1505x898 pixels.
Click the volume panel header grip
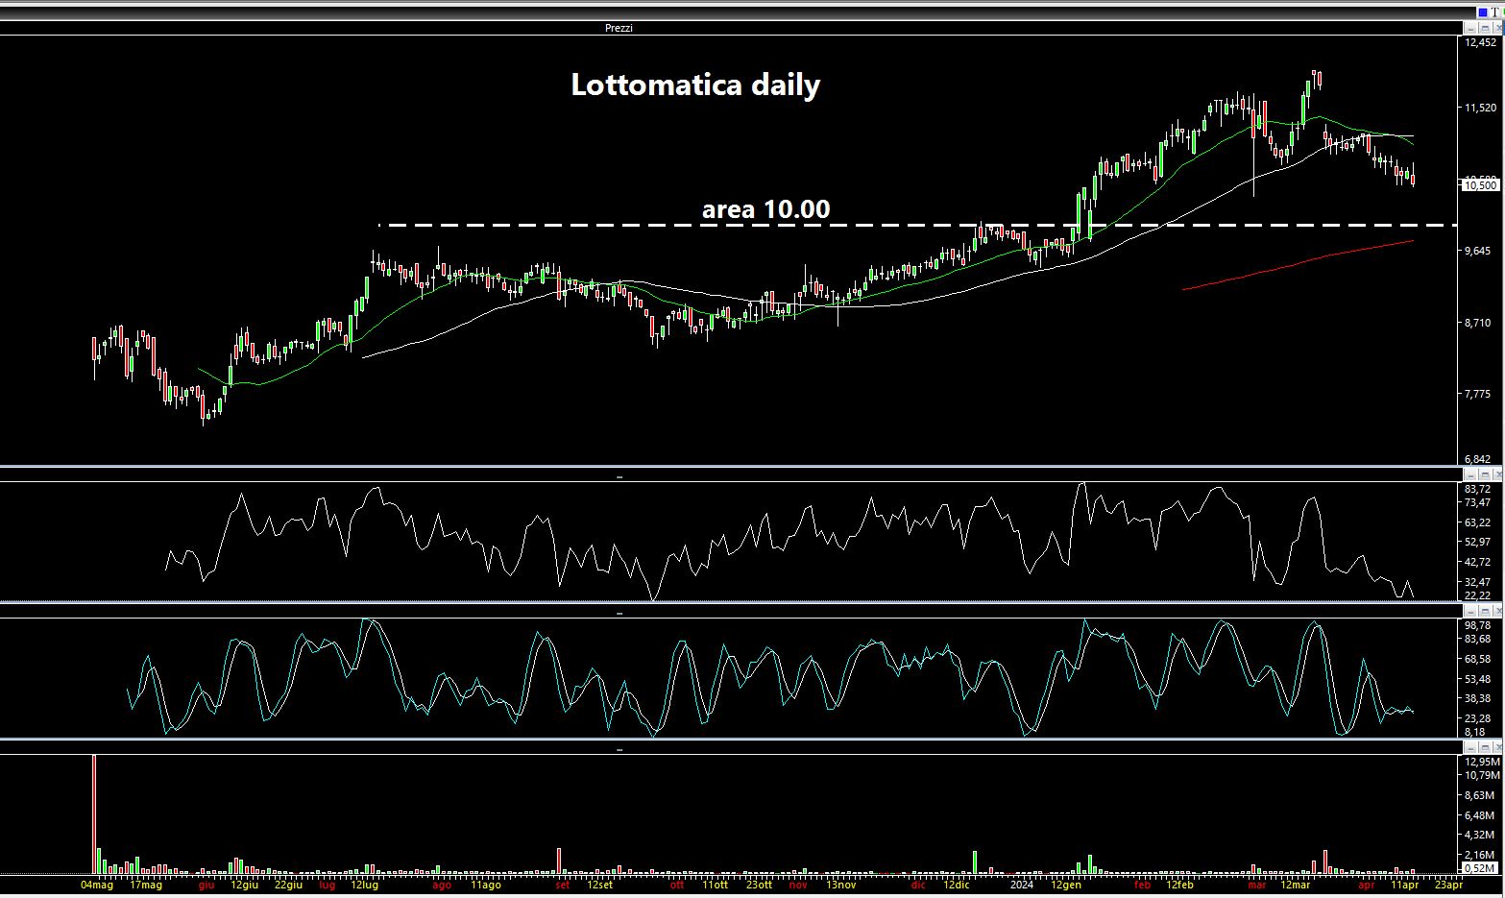619,748
